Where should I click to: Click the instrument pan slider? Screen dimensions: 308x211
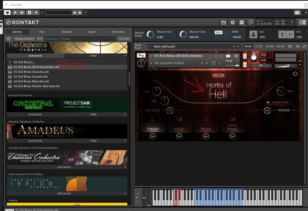(260, 66)
